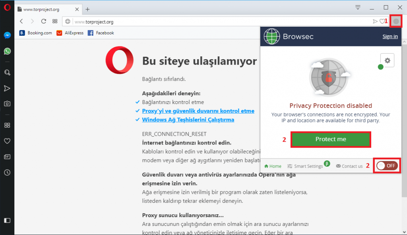
Task: Open Speed Dial from the sidebar
Action: coord(7,125)
